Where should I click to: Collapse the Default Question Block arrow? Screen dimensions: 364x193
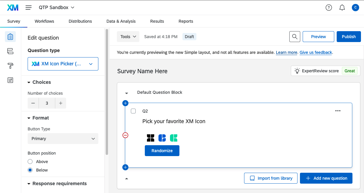click(127, 93)
